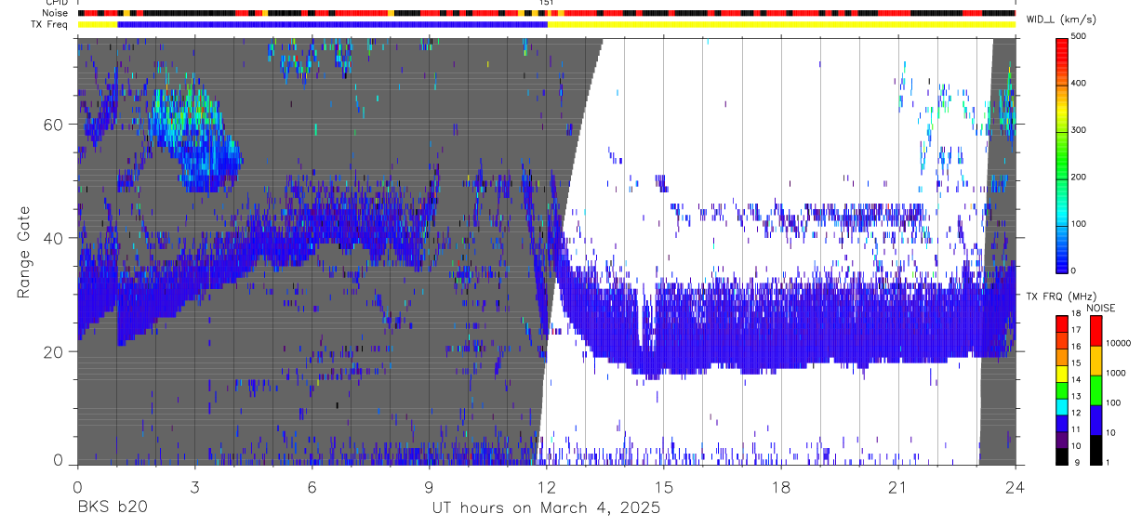Screen dimensions: 1142x527
Task: Click the yellow swatch in TX FRQ legend
Action: [x=1062, y=373]
